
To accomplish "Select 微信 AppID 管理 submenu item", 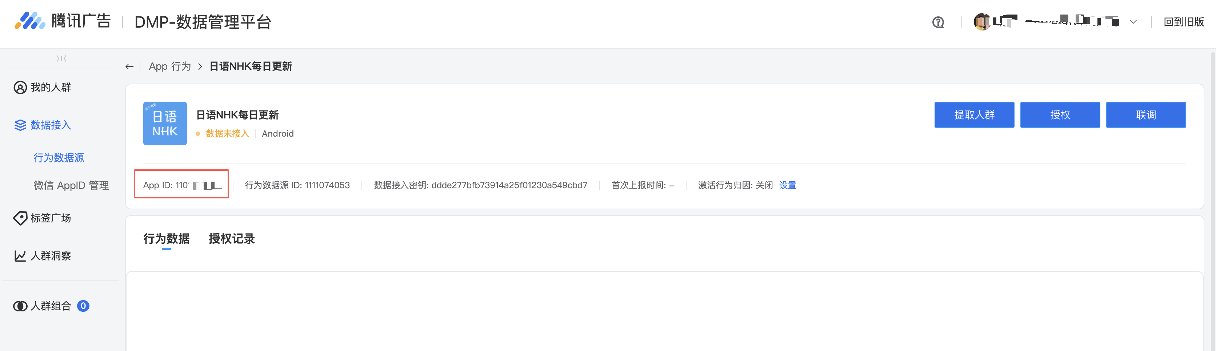I will pyautogui.click(x=71, y=185).
